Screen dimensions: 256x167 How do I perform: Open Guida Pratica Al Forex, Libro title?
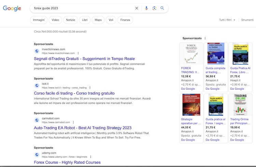(x=240, y=70)
